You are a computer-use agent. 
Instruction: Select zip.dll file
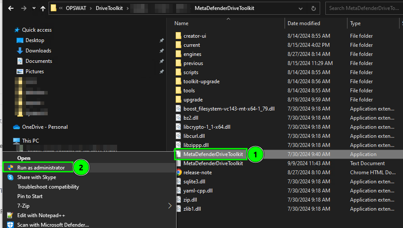(190, 200)
